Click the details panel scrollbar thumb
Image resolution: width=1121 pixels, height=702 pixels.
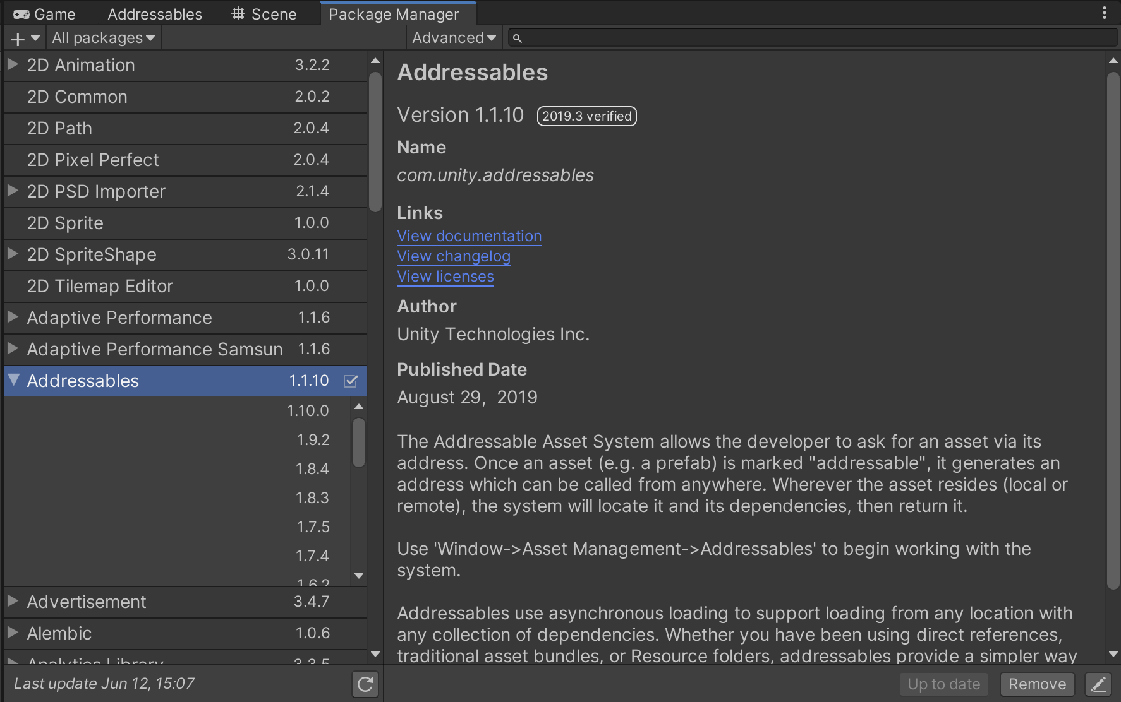click(x=1113, y=331)
